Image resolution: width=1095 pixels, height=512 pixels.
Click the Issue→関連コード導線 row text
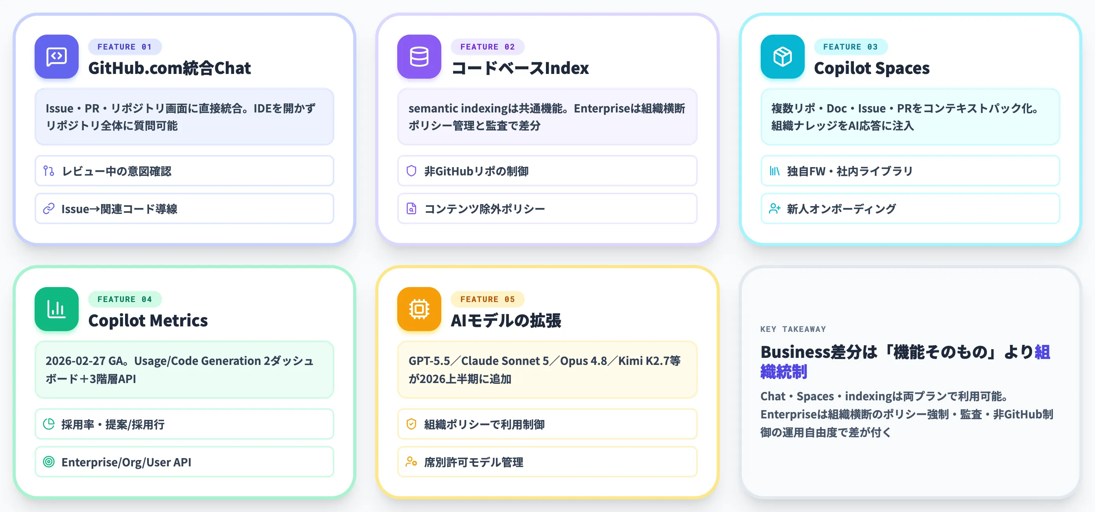(120, 209)
